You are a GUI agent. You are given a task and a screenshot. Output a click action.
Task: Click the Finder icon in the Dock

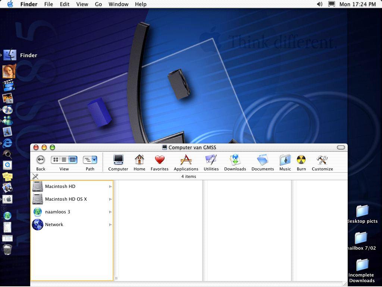[10, 55]
